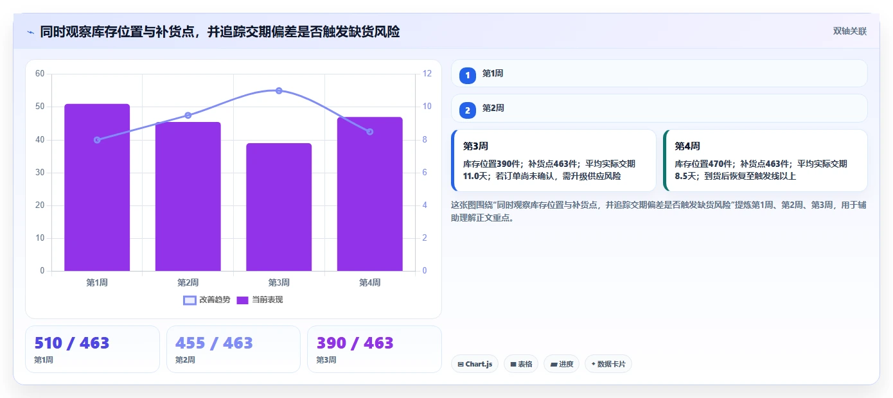This screenshot has width=893, height=398.
Task: Toggle 改善趋势 legend entry
Action: pos(207,300)
